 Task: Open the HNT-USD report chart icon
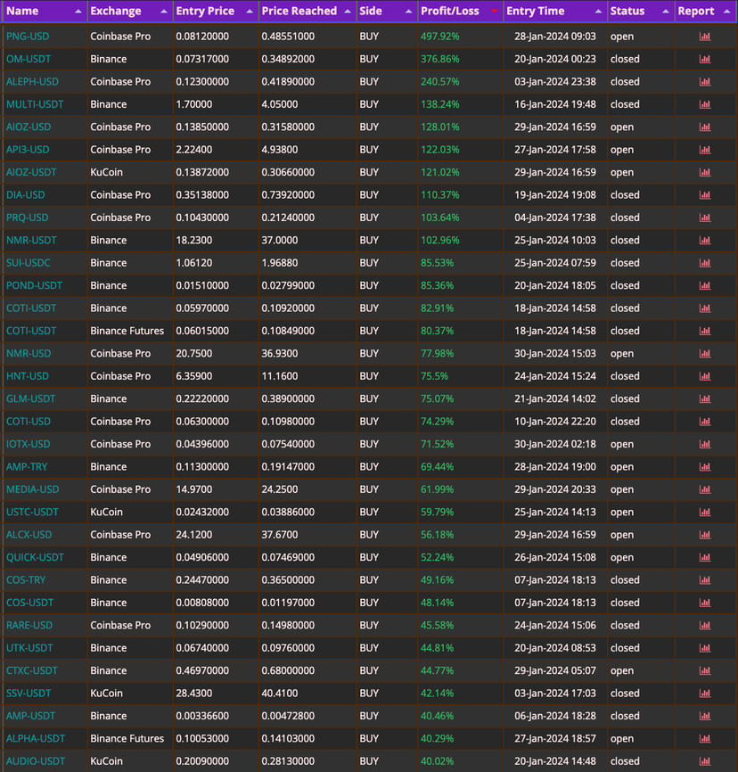[704, 376]
